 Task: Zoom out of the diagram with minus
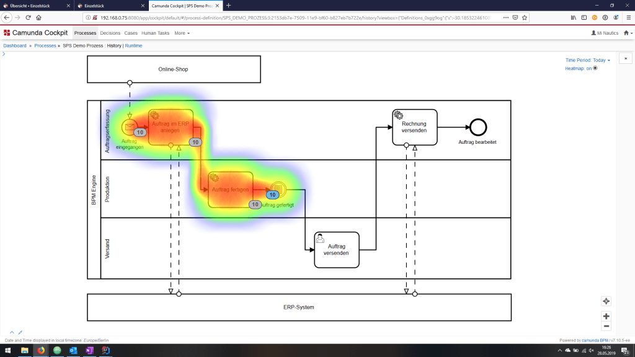pos(606,326)
